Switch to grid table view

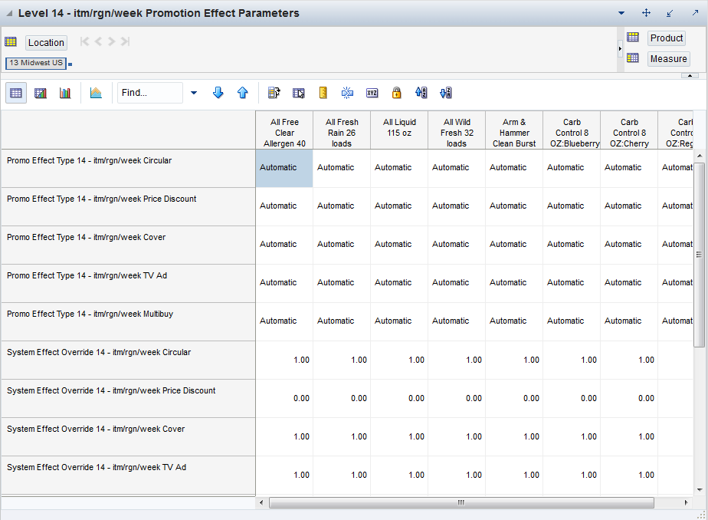click(x=16, y=93)
